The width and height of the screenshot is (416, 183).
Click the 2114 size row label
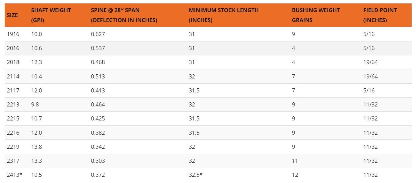(x=13, y=77)
